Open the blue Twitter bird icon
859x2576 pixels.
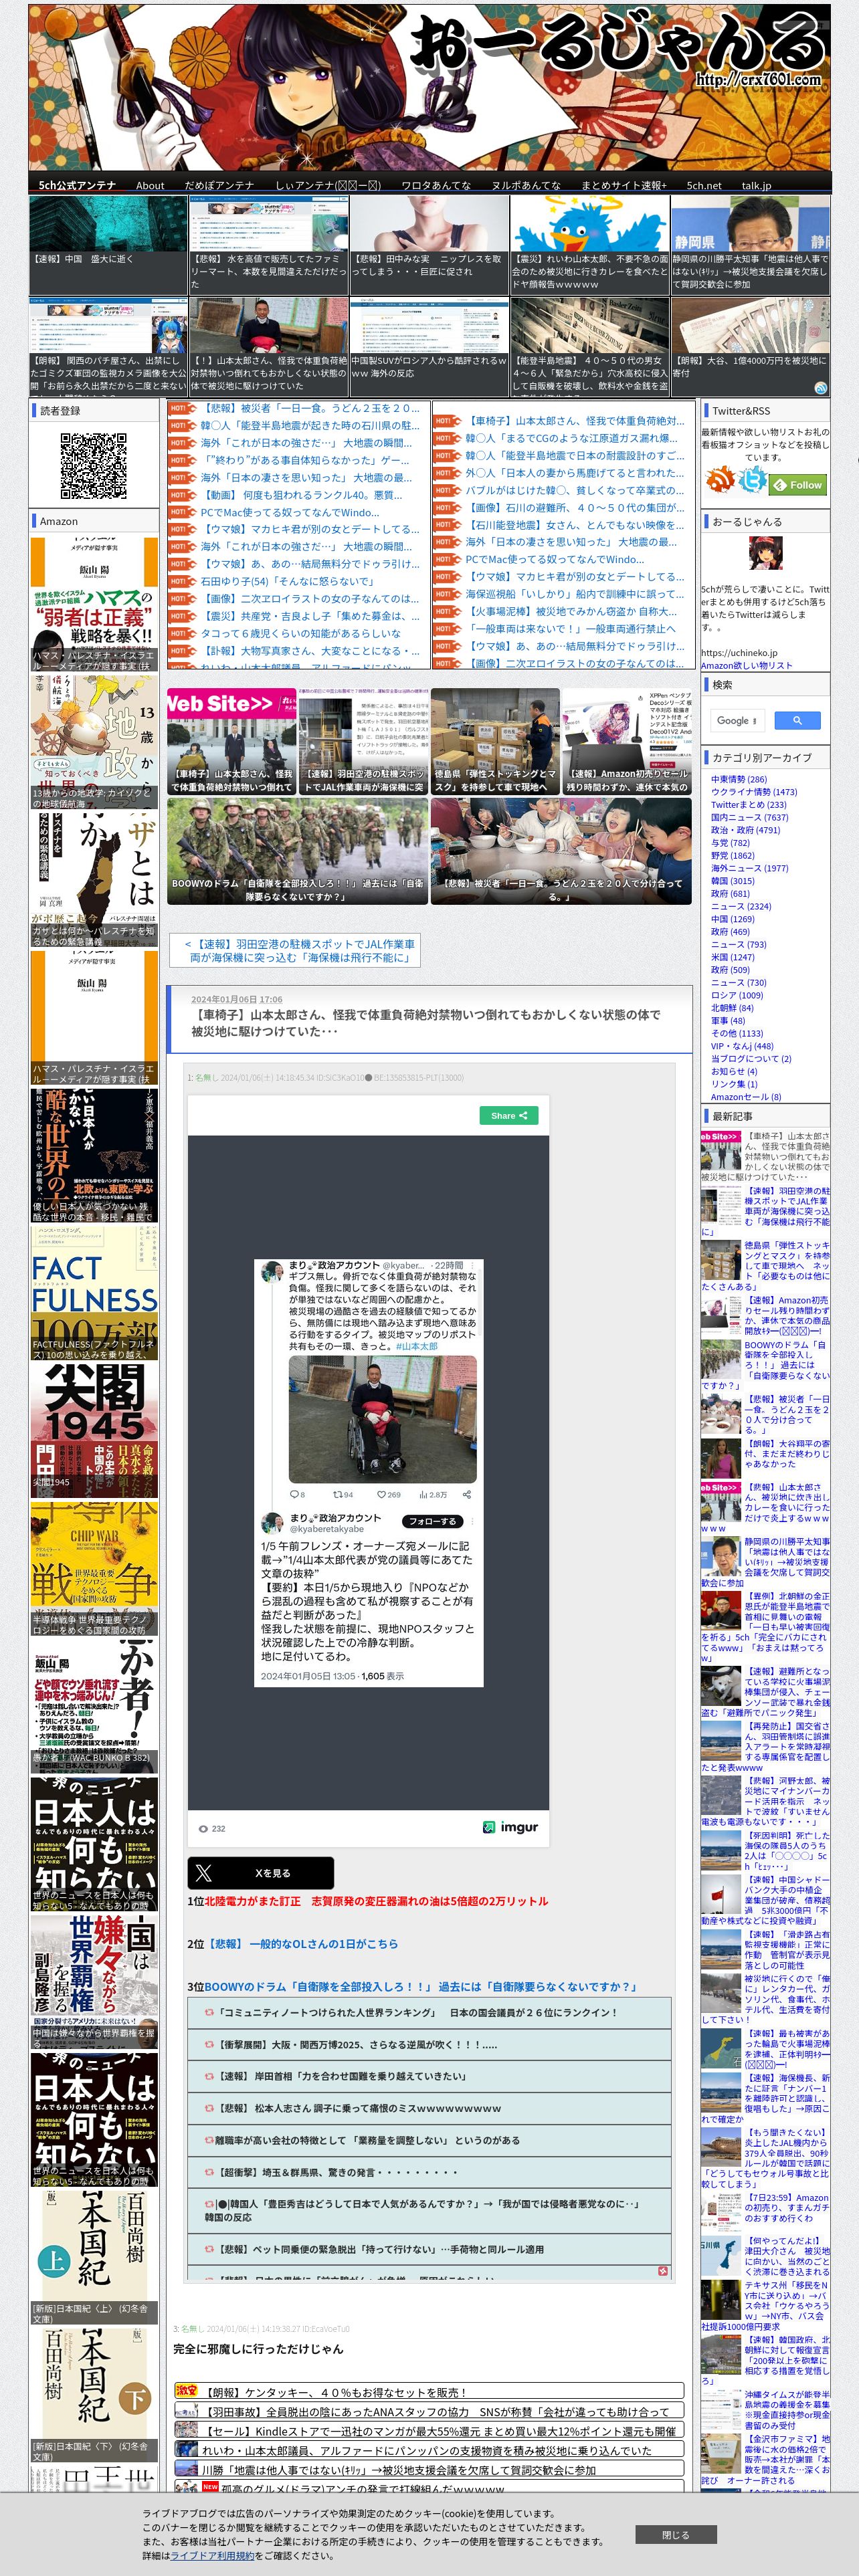tap(752, 480)
